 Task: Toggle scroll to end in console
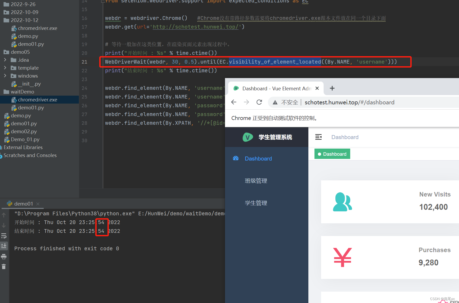click(4, 246)
